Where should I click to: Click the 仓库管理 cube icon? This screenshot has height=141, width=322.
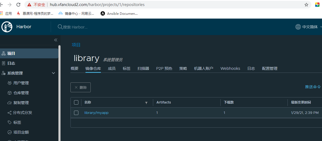pyautogui.click(x=9, y=93)
